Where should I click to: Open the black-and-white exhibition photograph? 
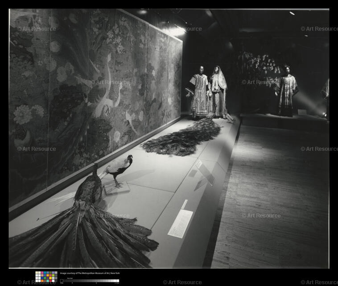point(169,139)
